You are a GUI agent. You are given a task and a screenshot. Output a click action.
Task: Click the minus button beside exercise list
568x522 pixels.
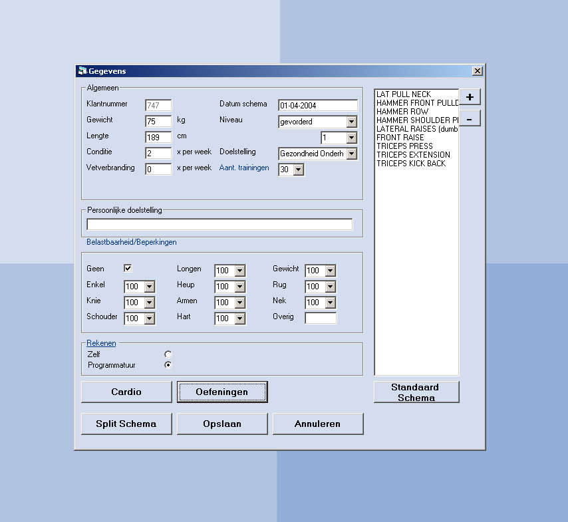470,118
